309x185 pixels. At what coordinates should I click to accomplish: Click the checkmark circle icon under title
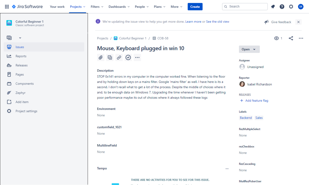[128, 57]
